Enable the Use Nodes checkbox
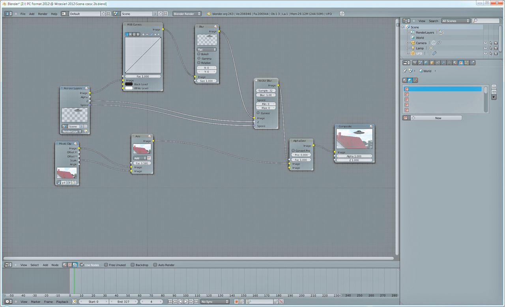 (x=82, y=265)
